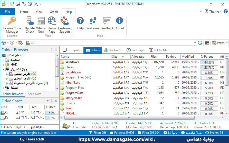This screenshot has height=143, width=229.
Task: Open the File menu
Action: point(7,12)
